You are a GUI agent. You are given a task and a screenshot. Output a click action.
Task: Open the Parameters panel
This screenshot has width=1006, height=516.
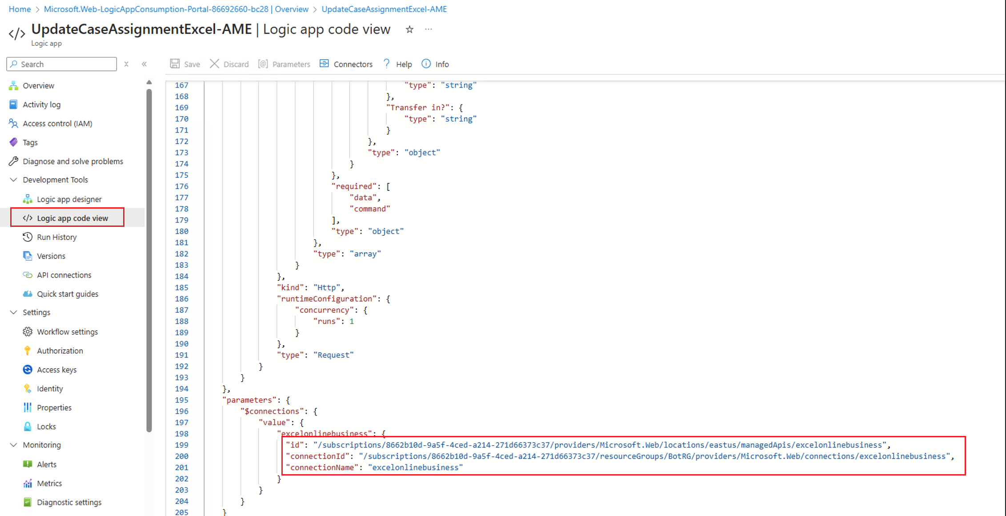(x=284, y=64)
